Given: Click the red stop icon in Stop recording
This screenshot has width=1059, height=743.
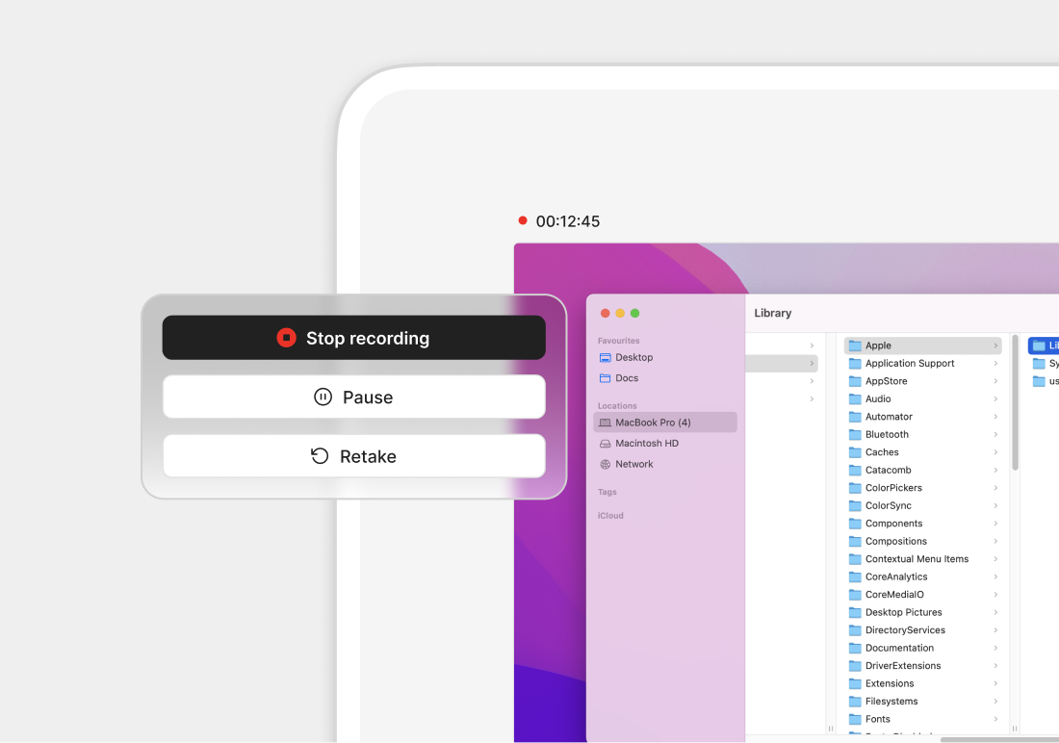Looking at the screenshot, I should (286, 338).
